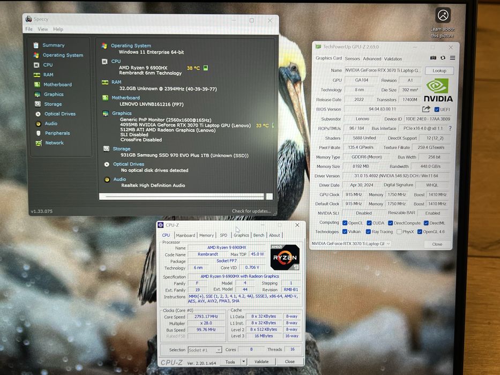The width and height of the screenshot is (500, 375).
Task: Switch to the Memory tab in CPU-Z
Action: (x=206, y=235)
